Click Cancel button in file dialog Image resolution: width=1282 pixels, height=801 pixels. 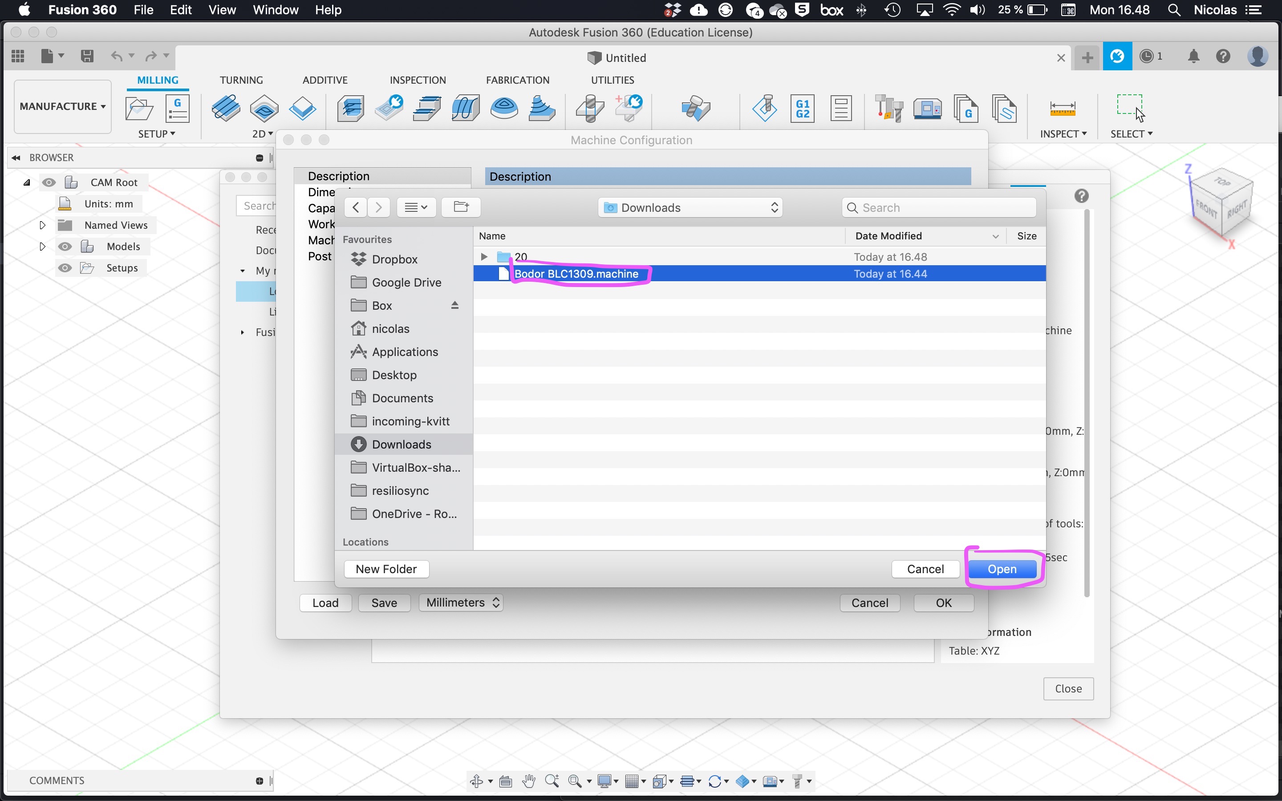click(x=925, y=568)
